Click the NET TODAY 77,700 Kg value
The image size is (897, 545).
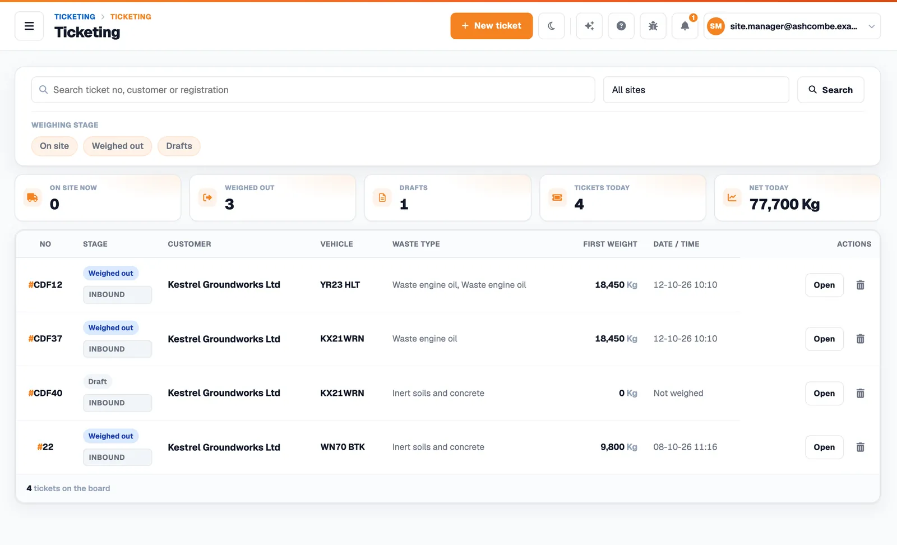click(x=784, y=204)
